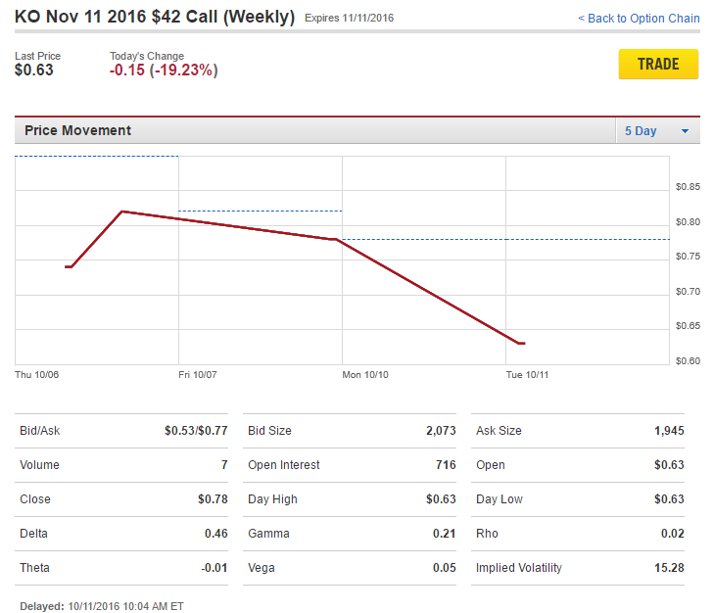Screen dimensions: 714x613
Task: Click the Vega value 0.05
Action: pyautogui.click(x=444, y=568)
